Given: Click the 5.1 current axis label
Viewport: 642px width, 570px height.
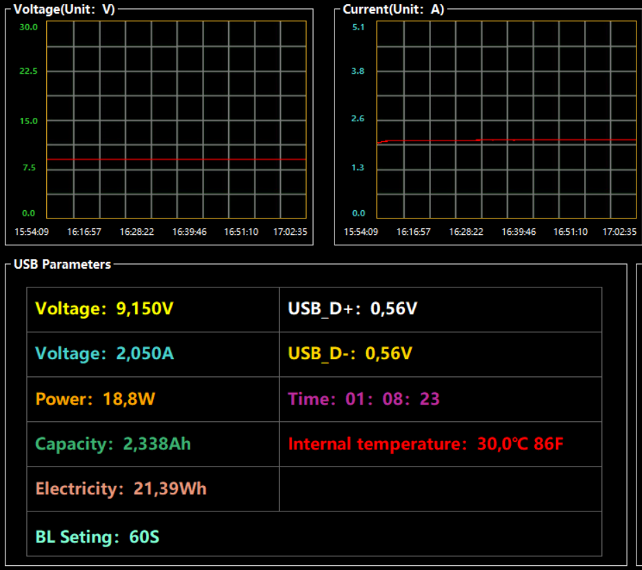Looking at the screenshot, I should (x=359, y=27).
